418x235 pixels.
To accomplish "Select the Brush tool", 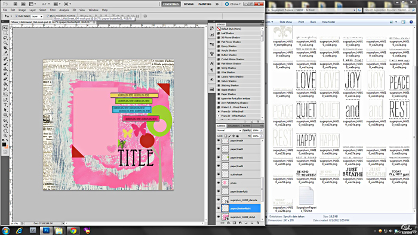I will tap(5, 64).
